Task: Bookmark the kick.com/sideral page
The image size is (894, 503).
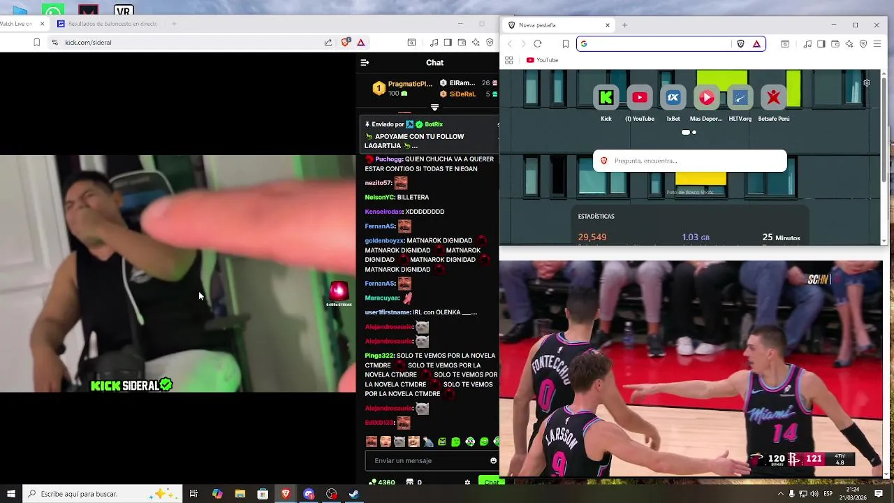Action: tap(36, 43)
